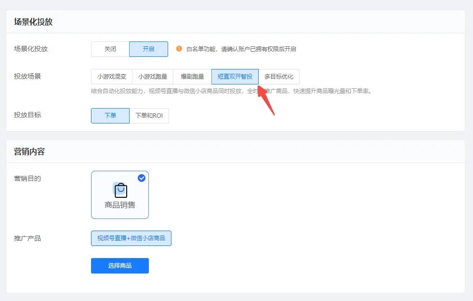Select 视频号直播+微信小店商品 promotion product
The image size is (473, 301).
tap(131, 238)
